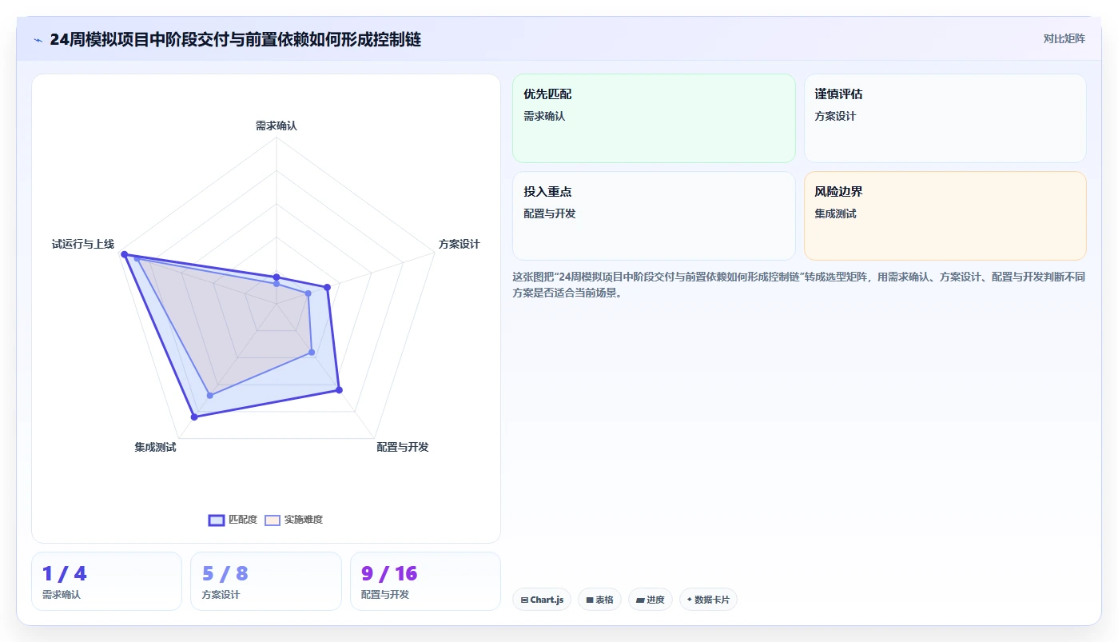1118x642 pixels.
Task: Click the 需求确认 radar axis label
Action: 277,126
